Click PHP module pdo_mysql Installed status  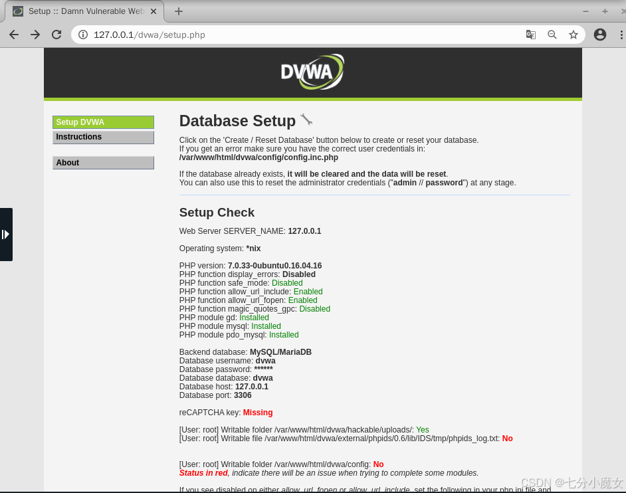pyautogui.click(x=284, y=334)
